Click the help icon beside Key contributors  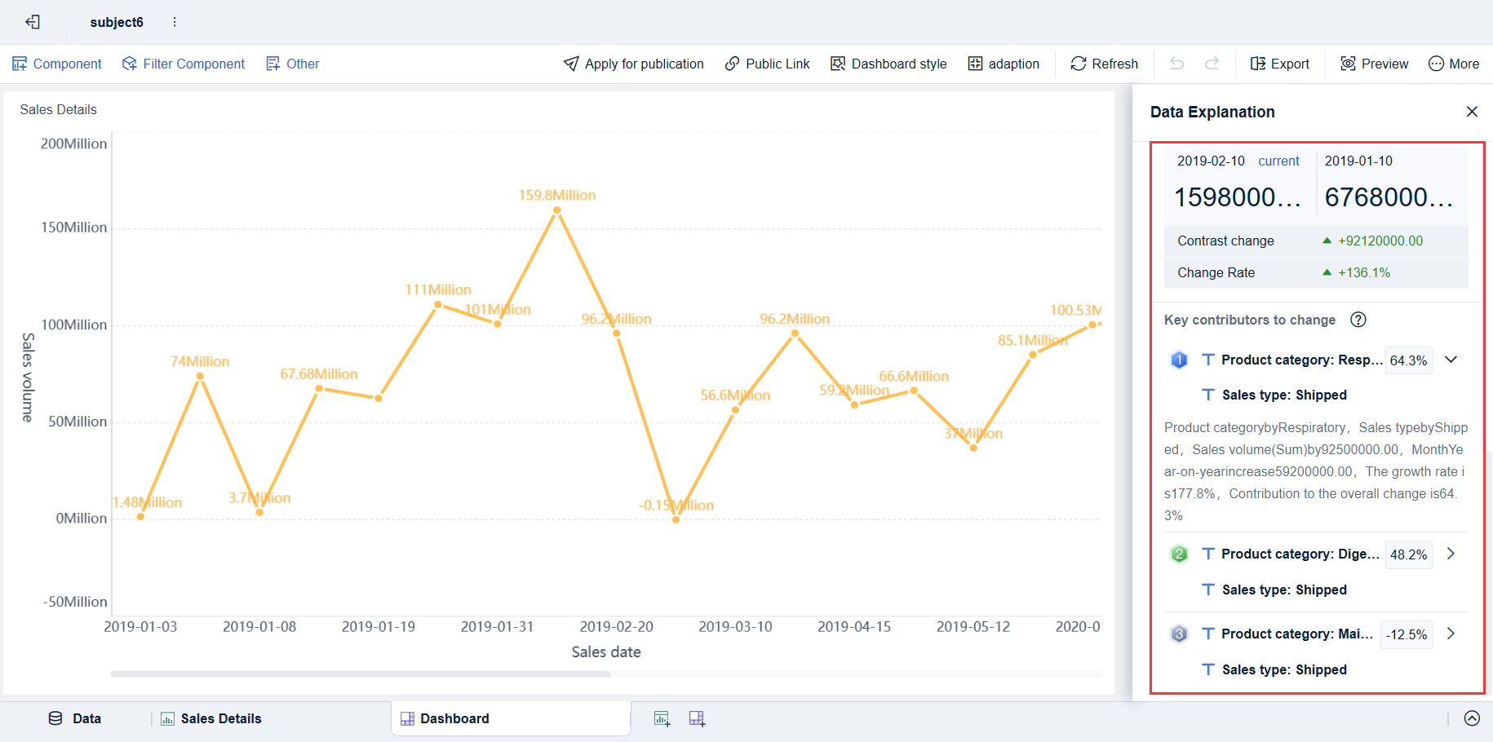point(1358,320)
